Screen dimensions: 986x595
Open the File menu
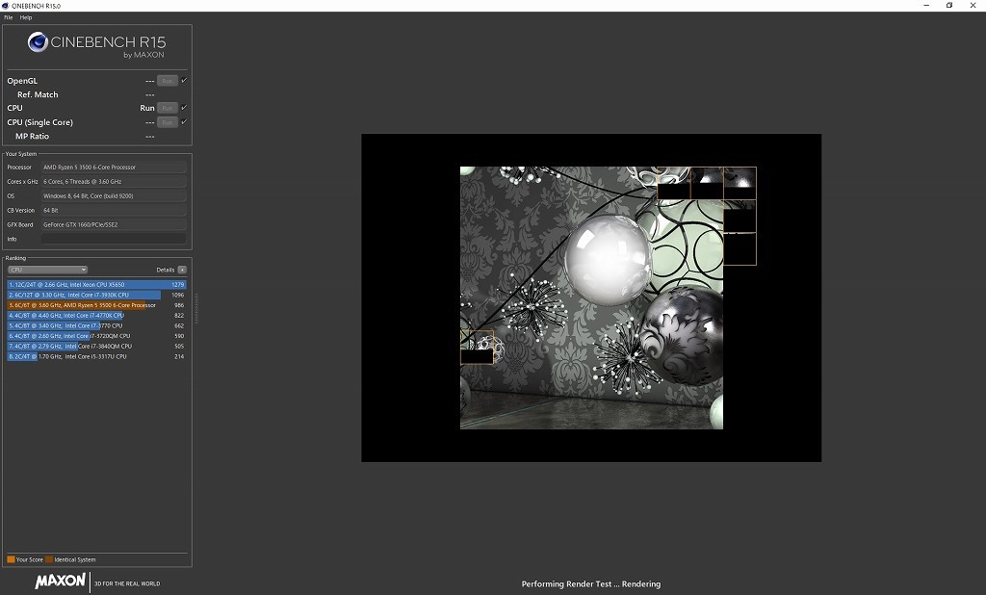[x=9, y=17]
